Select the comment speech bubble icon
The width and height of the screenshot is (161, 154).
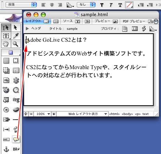(16, 139)
